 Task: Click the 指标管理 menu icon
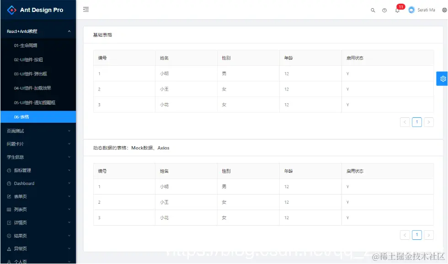[9, 170]
